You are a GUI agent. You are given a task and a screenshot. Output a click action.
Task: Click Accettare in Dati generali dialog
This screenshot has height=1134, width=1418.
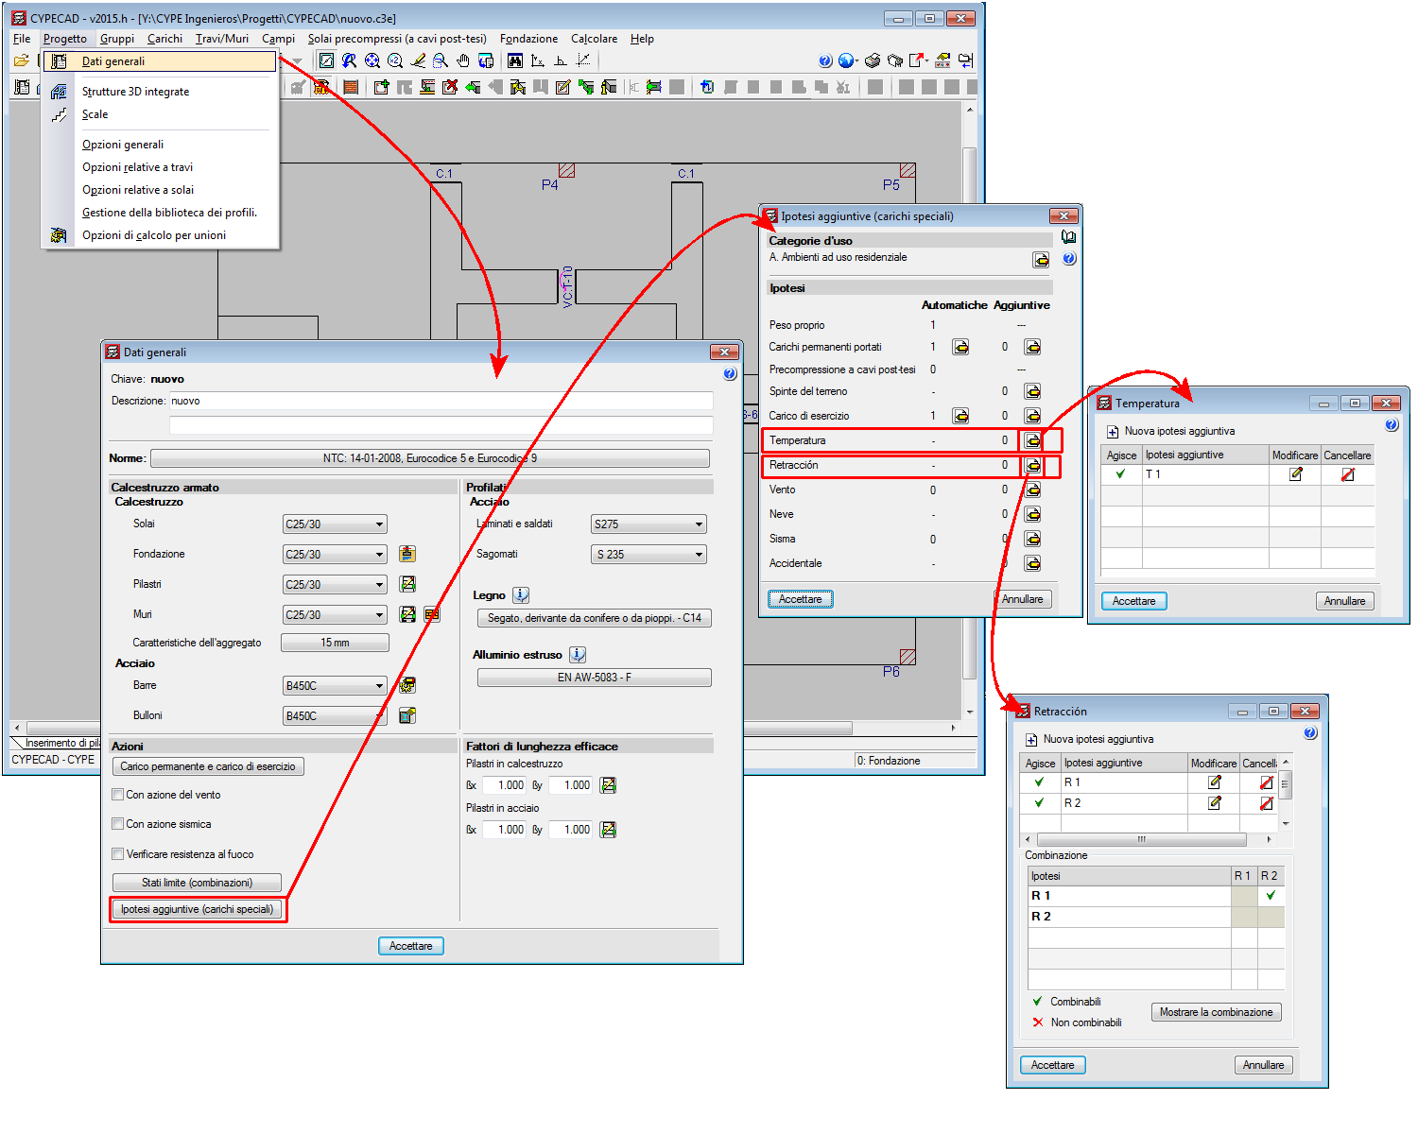point(411,946)
